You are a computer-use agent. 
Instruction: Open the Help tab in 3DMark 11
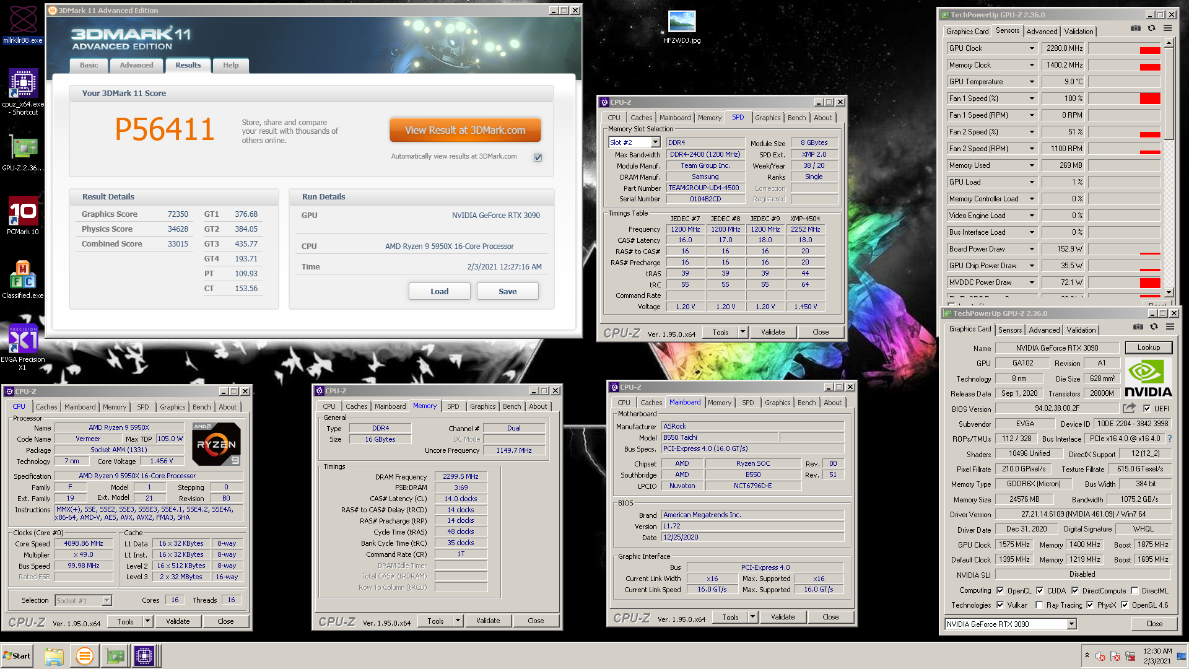point(231,65)
